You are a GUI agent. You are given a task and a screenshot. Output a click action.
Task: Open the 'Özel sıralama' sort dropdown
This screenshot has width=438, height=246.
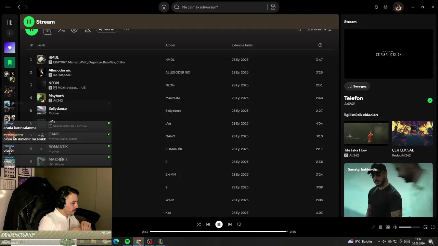319,30
